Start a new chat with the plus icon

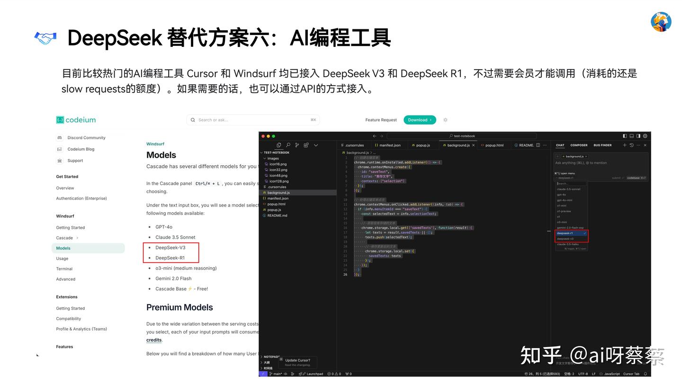pyautogui.click(x=625, y=145)
